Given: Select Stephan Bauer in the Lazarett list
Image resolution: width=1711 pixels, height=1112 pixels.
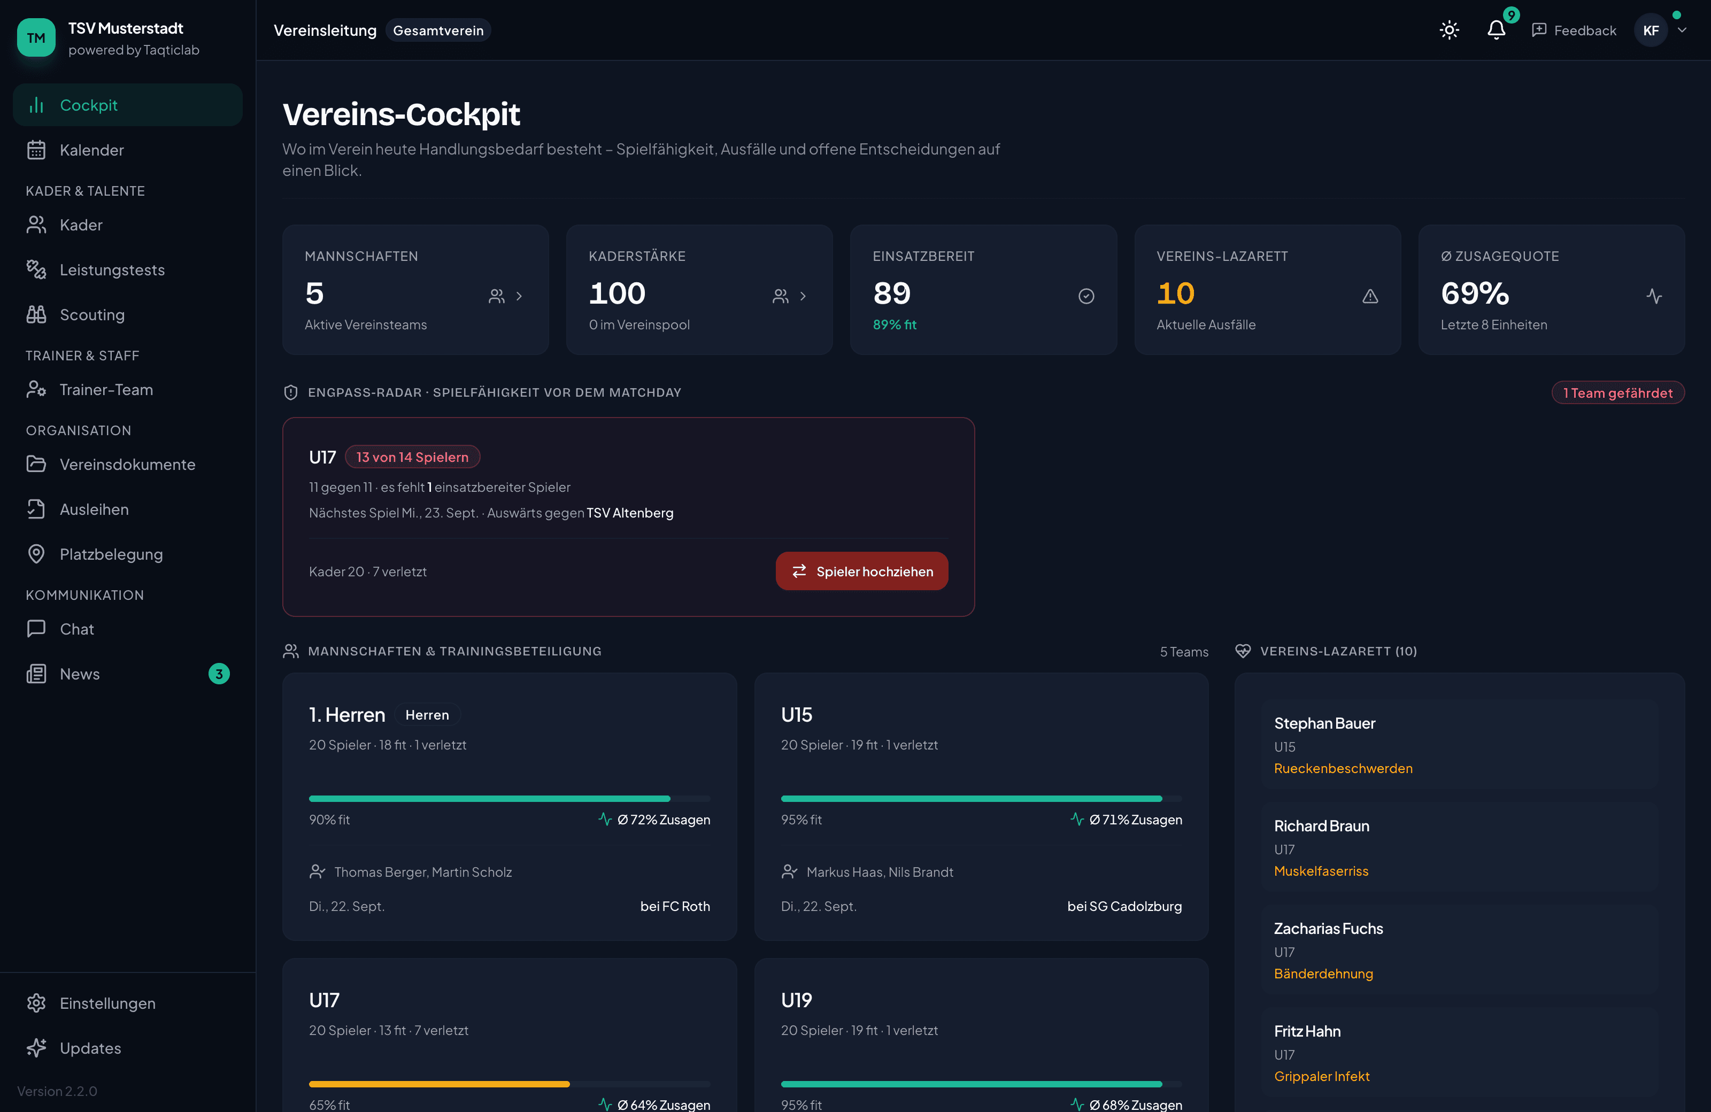Looking at the screenshot, I should 1459,745.
